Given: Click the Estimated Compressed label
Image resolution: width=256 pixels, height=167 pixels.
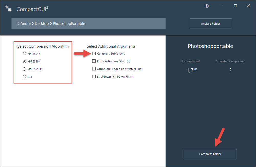Looking at the screenshot, I should [x=230, y=61].
